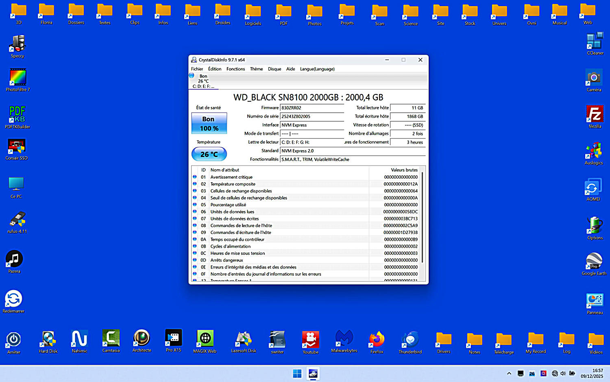This screenshot has height=382, width=610.
Task: Open AOMEI desktop shortcut
Action: pyautogui.click(x=593, y=188)
